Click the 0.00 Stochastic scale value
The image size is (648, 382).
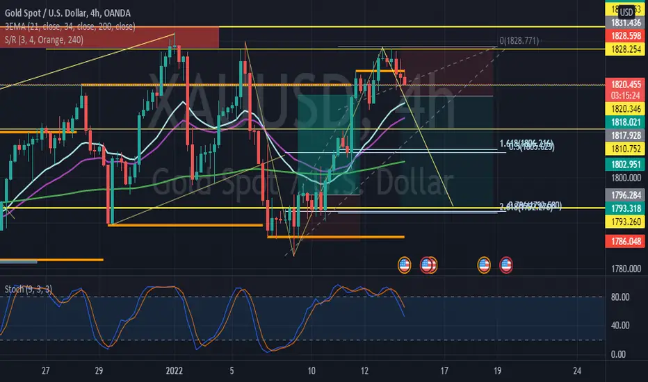coord(618,354)
